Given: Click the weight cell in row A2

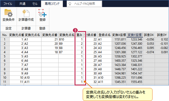Looking at the screenshot, I should [79, 44].
